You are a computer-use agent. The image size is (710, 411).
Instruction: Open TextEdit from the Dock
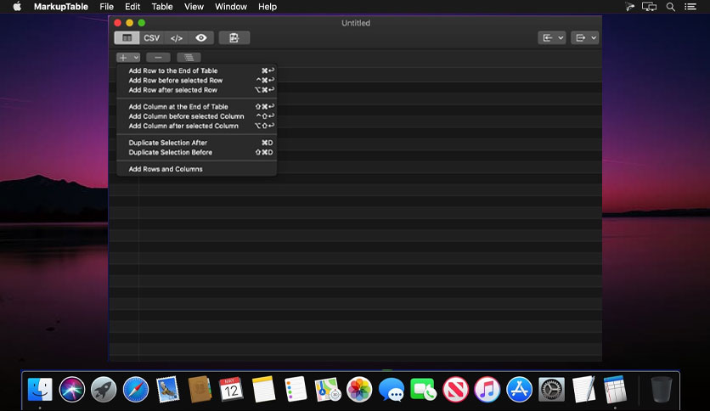tap(583, 389)
